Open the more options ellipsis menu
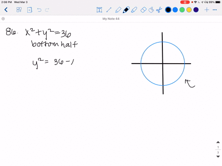 coord(215,10)
